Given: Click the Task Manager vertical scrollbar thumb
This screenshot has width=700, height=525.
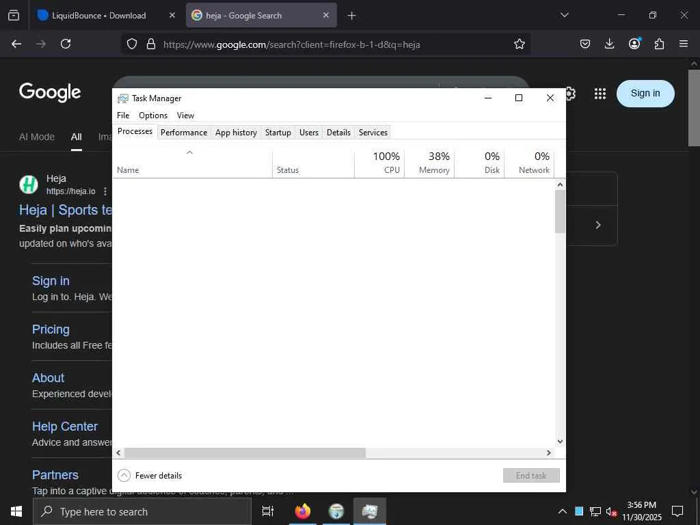Looking at the screenshot, I should tap(561, 212).
